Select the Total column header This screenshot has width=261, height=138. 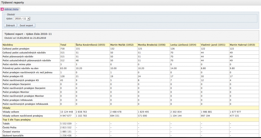tap(63, 45)
